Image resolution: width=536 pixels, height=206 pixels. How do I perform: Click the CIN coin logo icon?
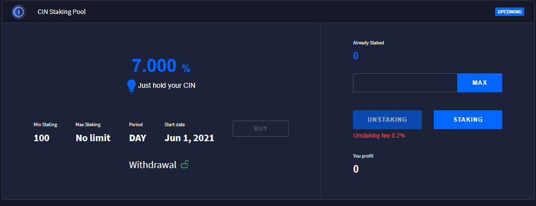click(19, 11)
